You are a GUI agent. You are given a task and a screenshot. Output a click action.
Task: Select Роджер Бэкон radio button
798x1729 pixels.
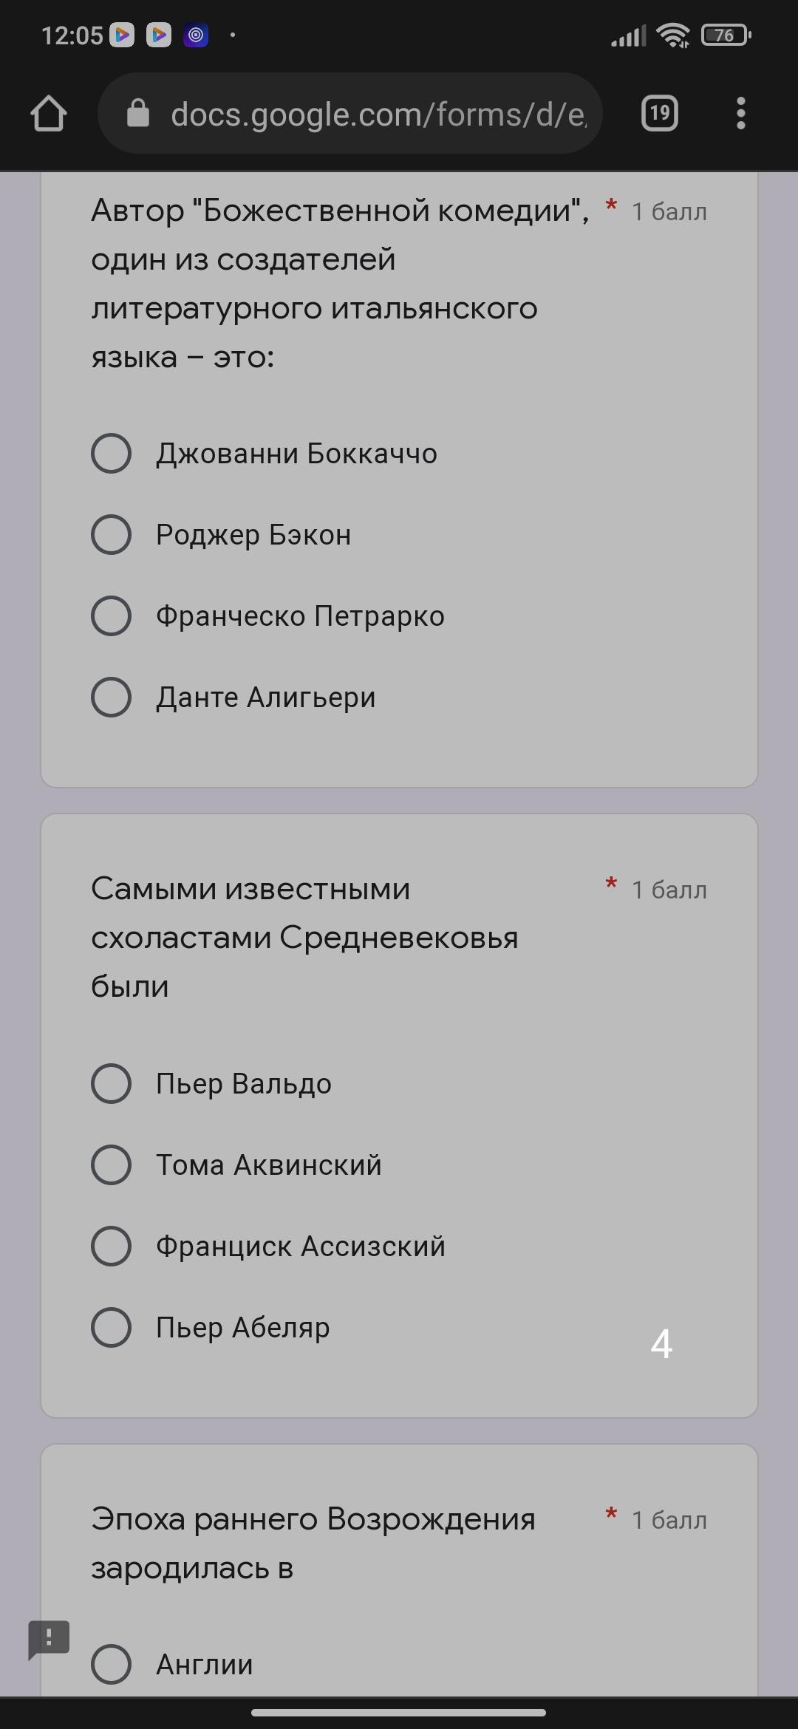(x=112, y=535)
